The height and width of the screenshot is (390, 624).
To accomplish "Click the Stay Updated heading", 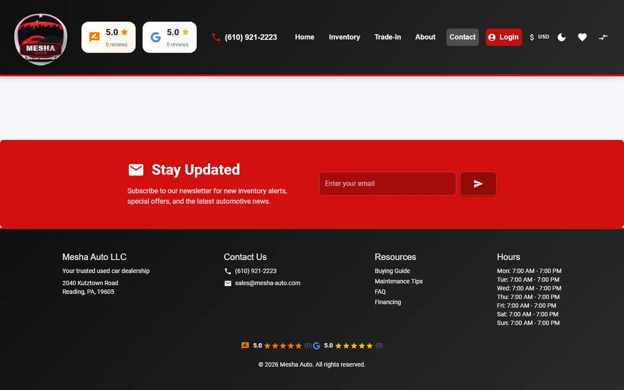I will tap(196, 170).
